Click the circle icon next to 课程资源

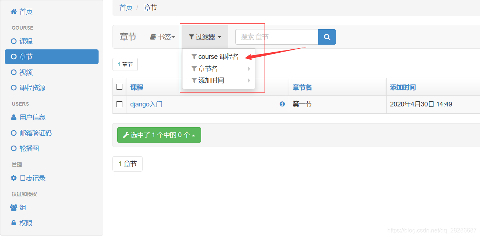14,88
